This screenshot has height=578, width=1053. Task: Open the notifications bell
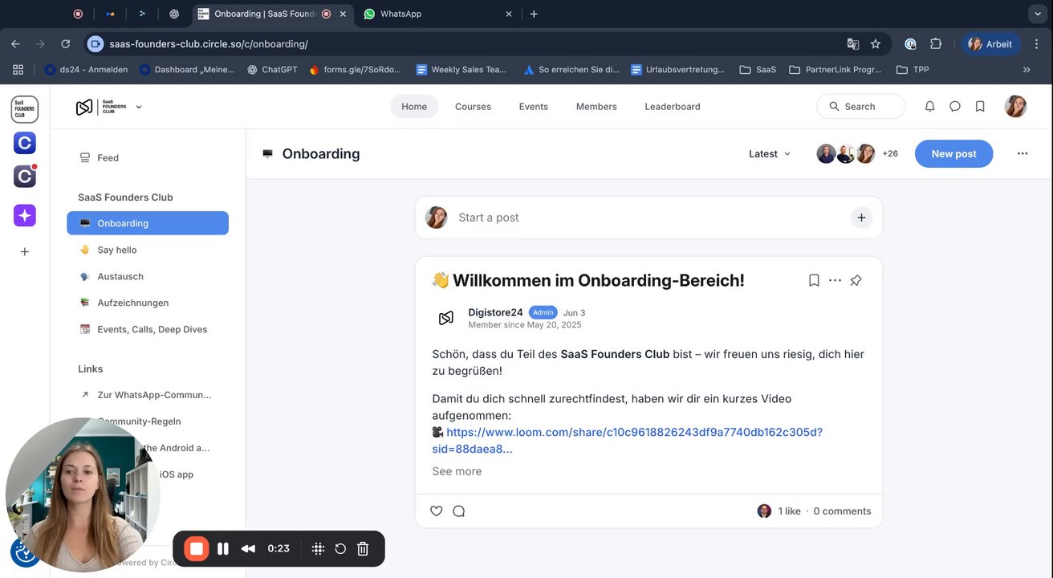pos(929,106)
